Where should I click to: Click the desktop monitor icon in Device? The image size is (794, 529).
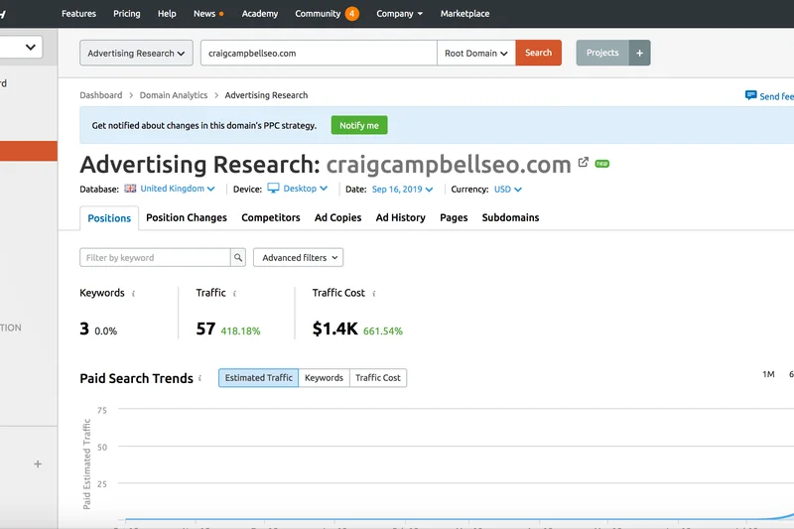tap(274, 189)
